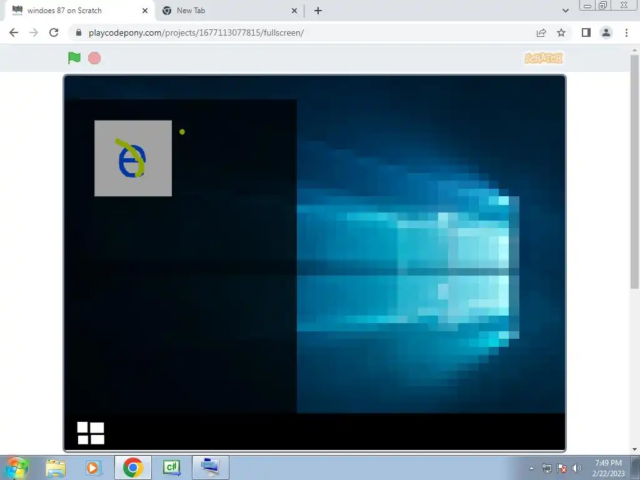Share this page using the share icon
Screen dimensions: 640x480
point(541,32)
